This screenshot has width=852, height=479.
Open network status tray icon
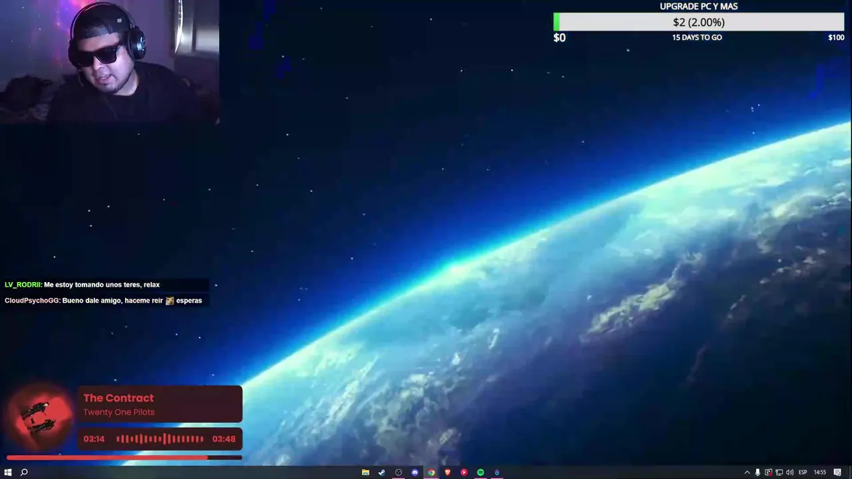tap(779, 472)
